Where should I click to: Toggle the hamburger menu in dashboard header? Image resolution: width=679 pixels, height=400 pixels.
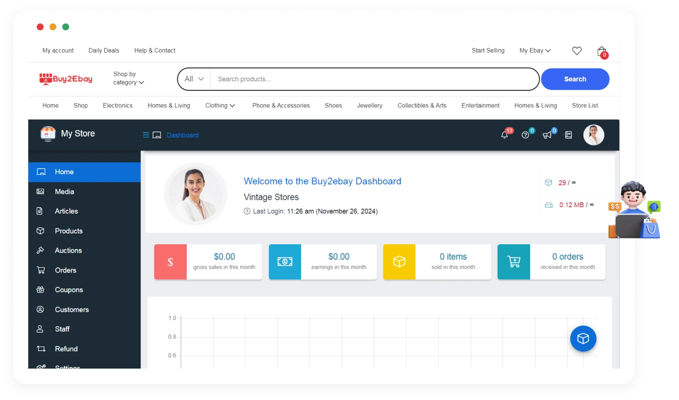(146, 135)
